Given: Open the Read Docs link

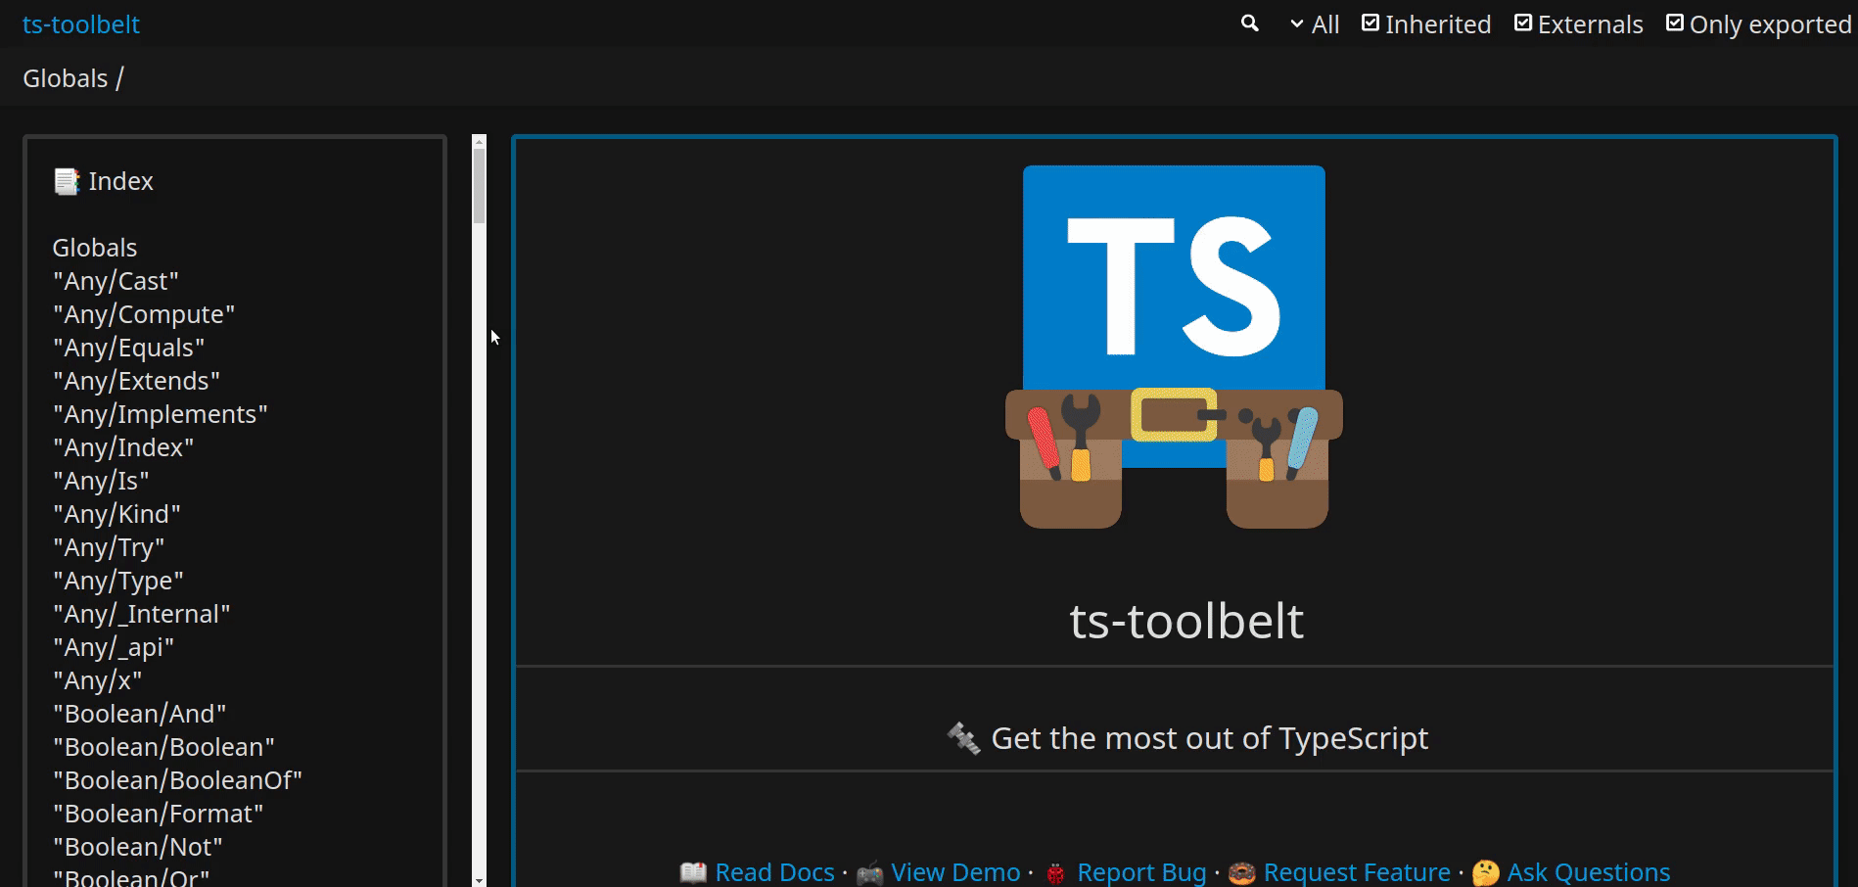Looking at the screenshot, I should (774, 871).
